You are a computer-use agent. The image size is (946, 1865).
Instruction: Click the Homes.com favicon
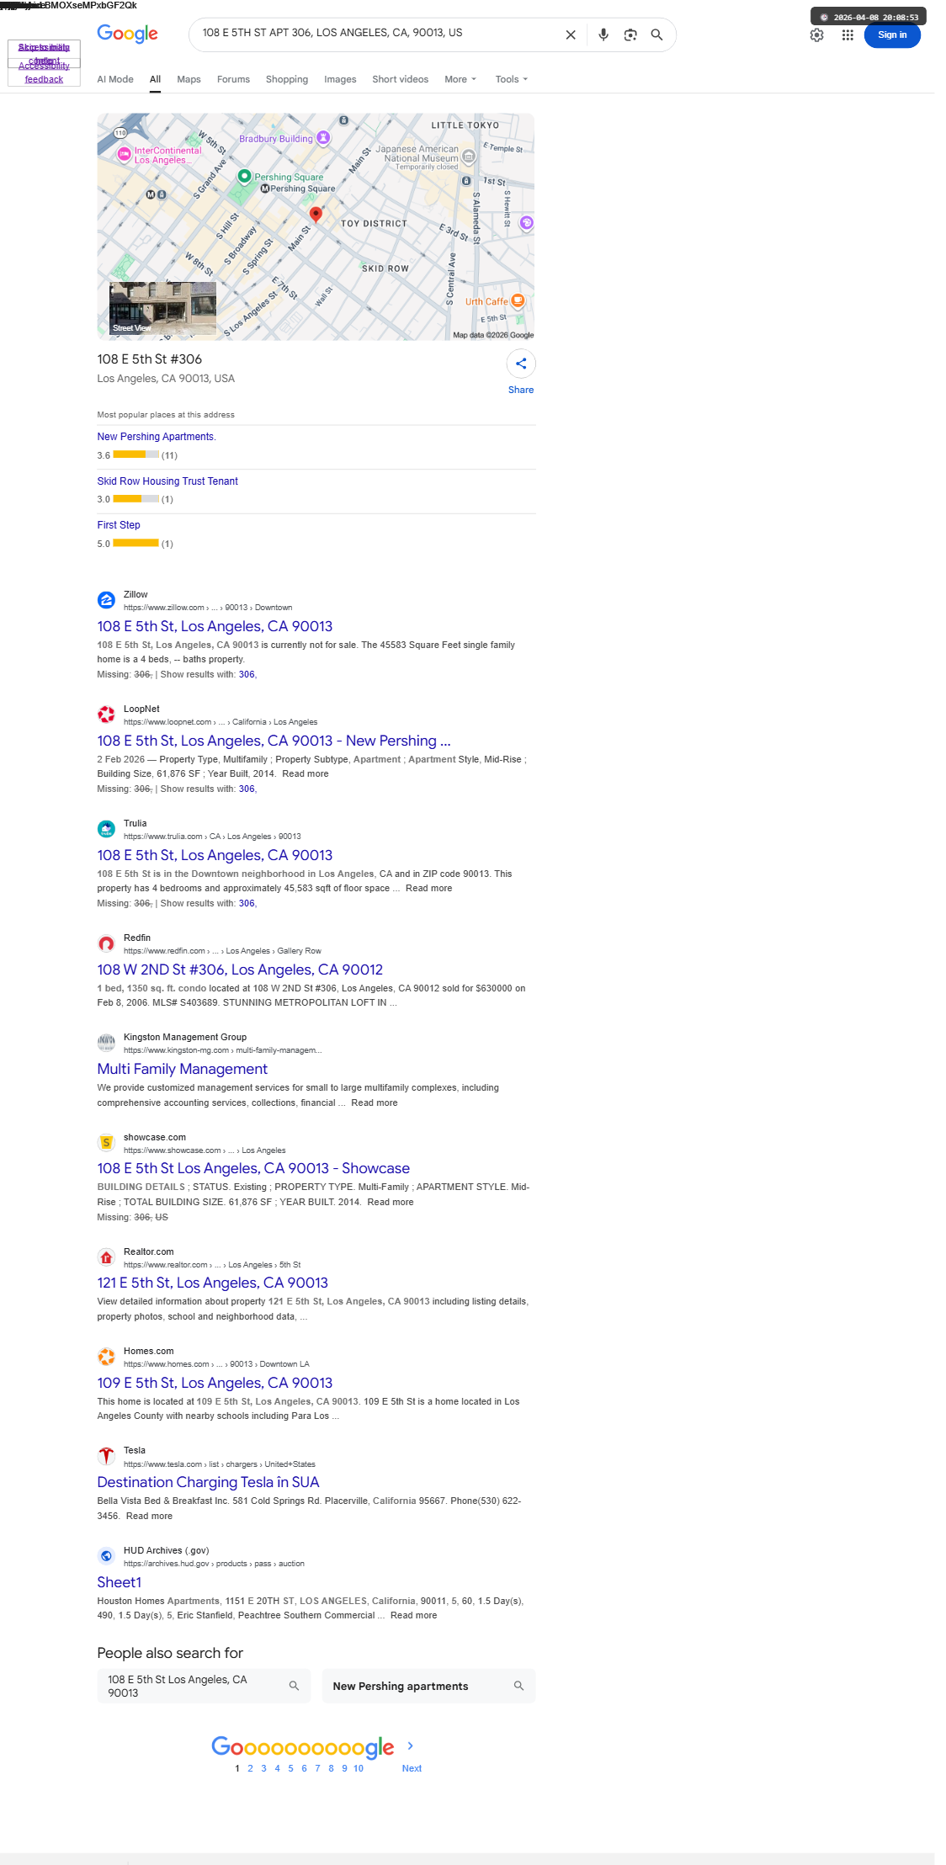pos(106,1357)
